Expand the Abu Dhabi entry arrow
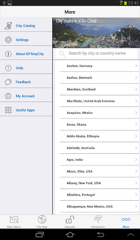Screen dimensions: 140x240 (136, 101)
